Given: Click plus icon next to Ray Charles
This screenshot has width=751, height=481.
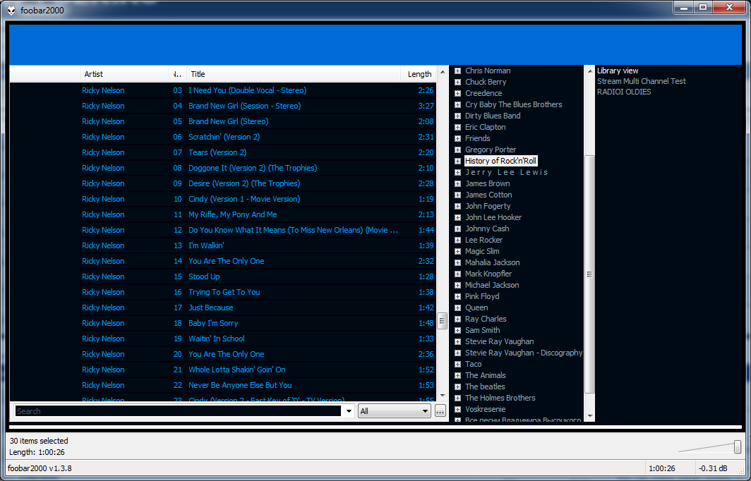Looking at the screenshot, I should 457,319.
